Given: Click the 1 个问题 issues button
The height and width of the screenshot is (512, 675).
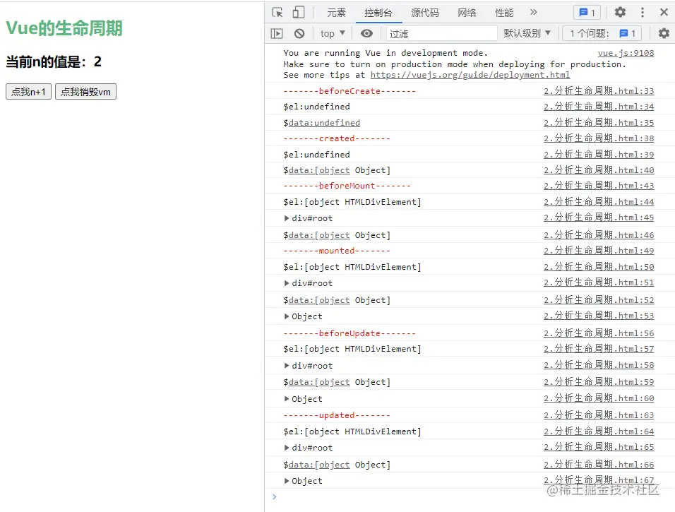Looking at the screenshot, I should pyautogui.click(x=602, y=33).
